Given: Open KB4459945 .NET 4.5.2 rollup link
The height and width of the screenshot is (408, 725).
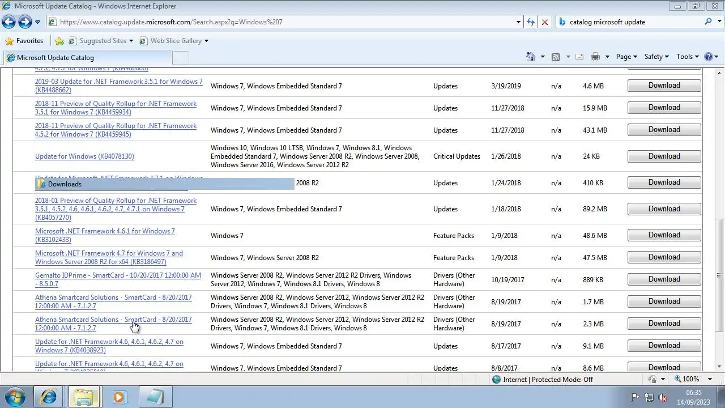Looking at the screenshot, I should pos(116,130).
